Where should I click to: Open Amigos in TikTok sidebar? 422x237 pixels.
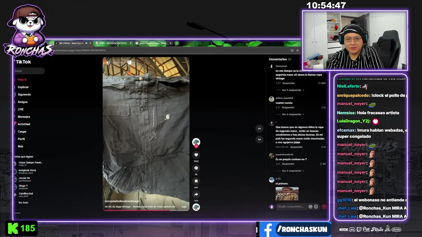coord(22,102)
